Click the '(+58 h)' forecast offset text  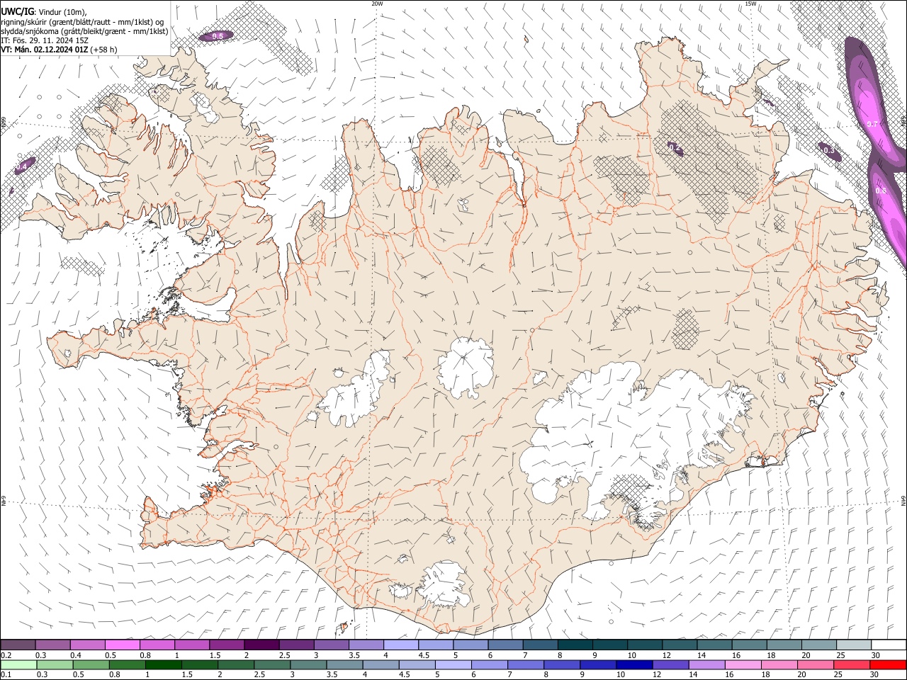[x=104, y=50]
